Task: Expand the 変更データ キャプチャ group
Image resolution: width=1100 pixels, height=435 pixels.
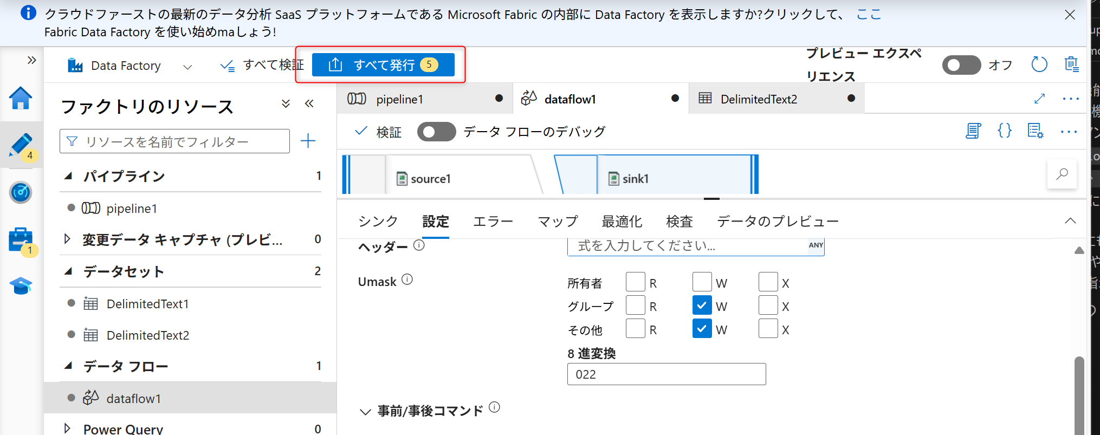Action: pyautogui.click(x=67, y=239)
